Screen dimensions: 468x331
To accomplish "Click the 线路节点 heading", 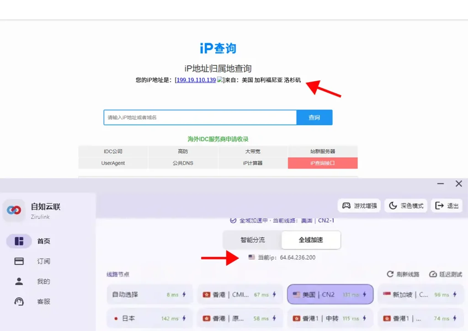I will 118,274.
